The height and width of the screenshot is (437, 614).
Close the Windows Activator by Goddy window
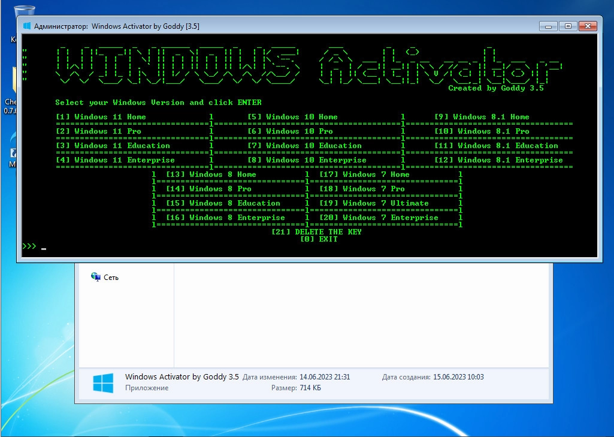588,26
